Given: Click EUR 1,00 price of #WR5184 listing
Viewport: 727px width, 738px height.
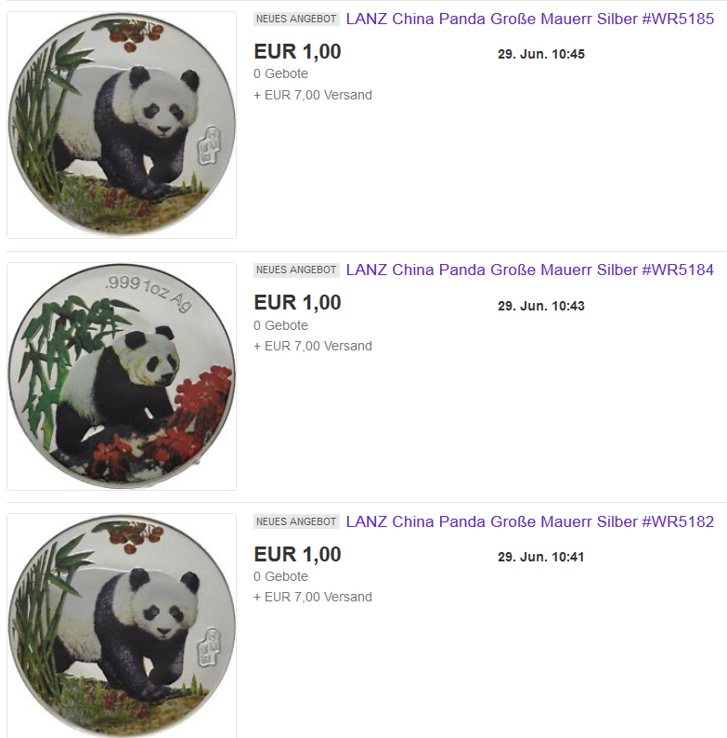Looking at the screenshot, I should pos(297,303).
